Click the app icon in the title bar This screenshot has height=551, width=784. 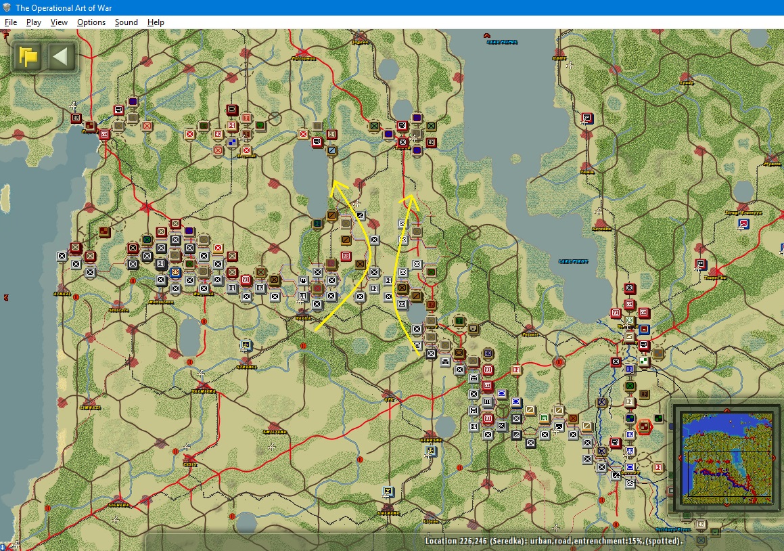pos(7,7)
